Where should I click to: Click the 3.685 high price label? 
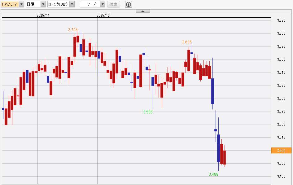[187, 42]
